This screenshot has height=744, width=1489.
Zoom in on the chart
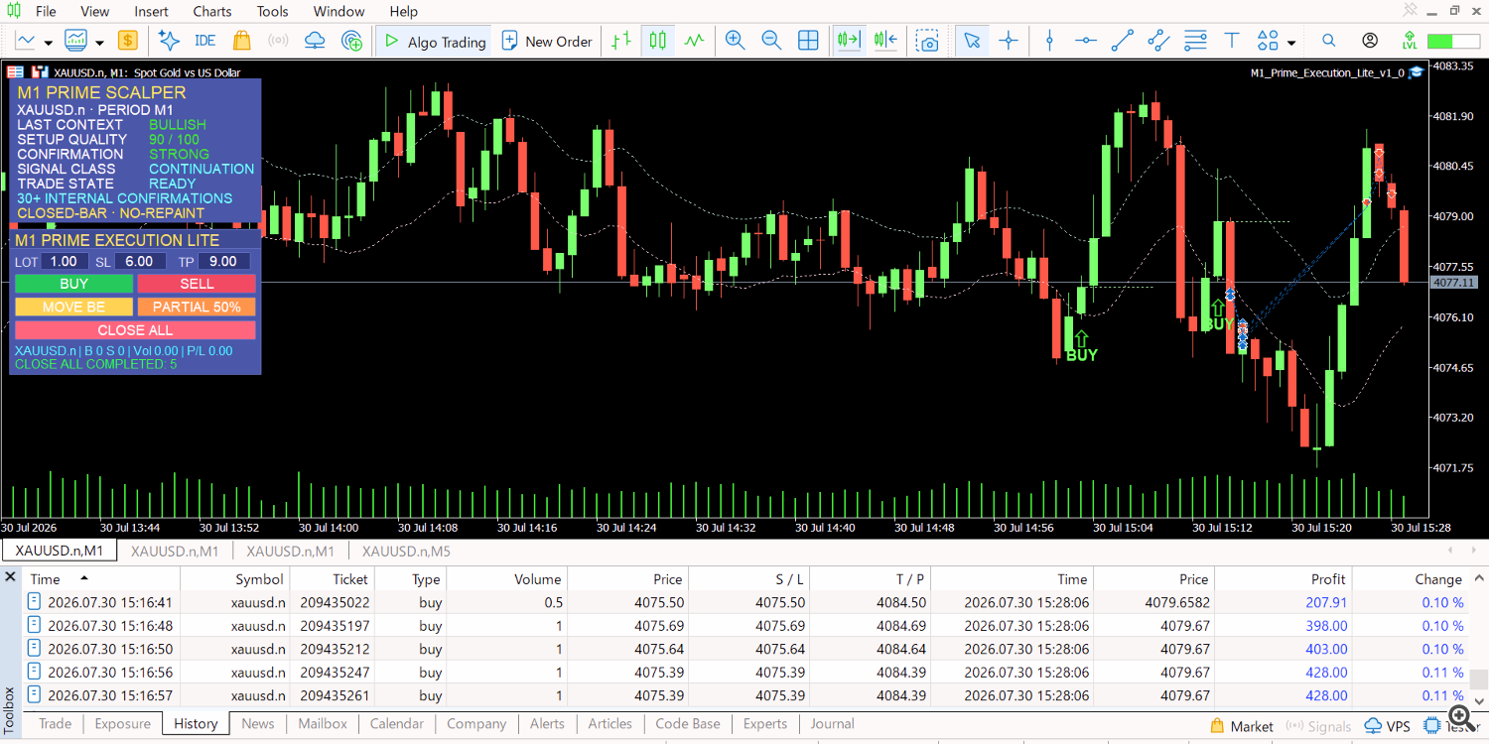[735, 41]
